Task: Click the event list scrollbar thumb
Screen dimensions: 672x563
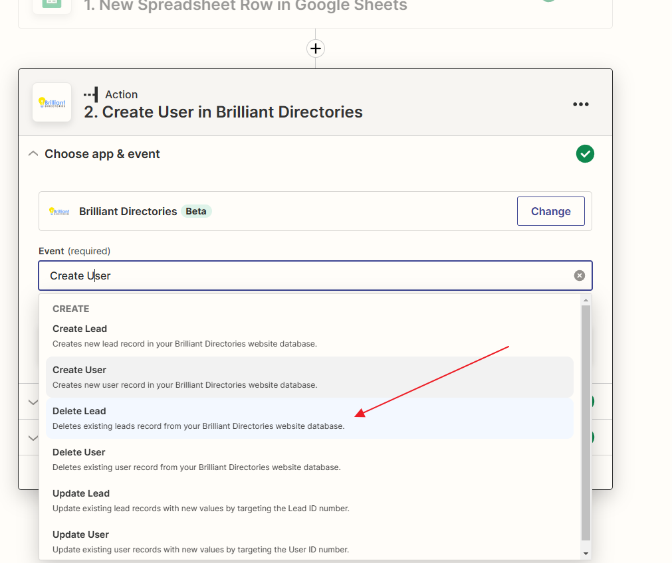Action: [586, 422]
